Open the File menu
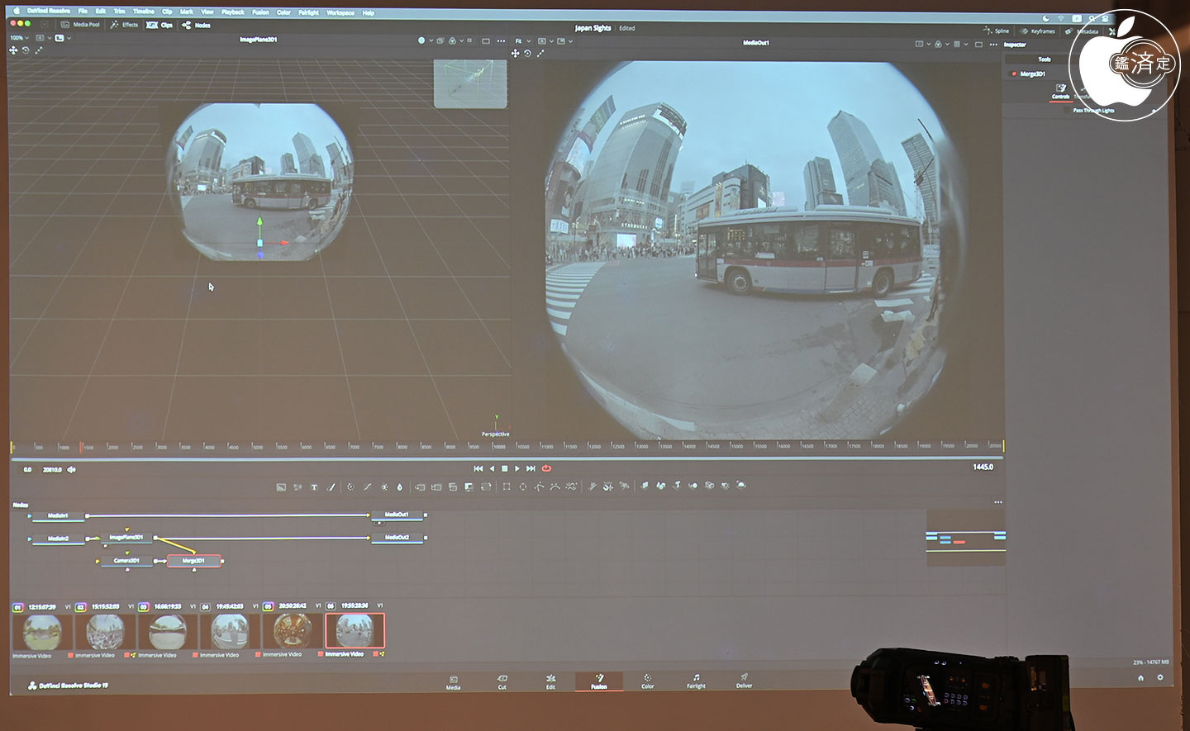 point(83,12)
